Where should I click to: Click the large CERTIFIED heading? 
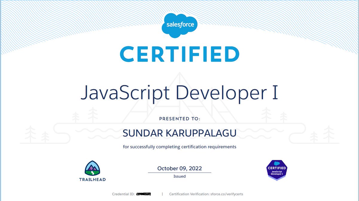(x=180, y=54)
